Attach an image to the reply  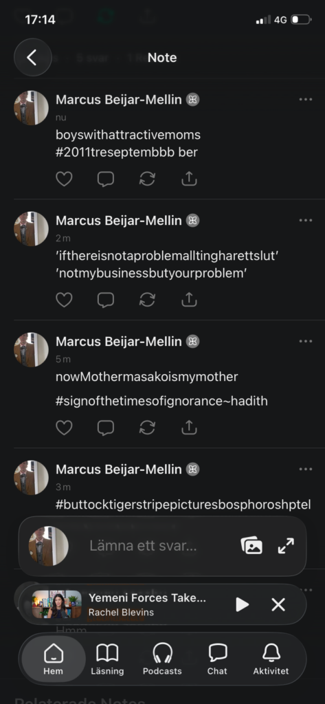(252, 546)
